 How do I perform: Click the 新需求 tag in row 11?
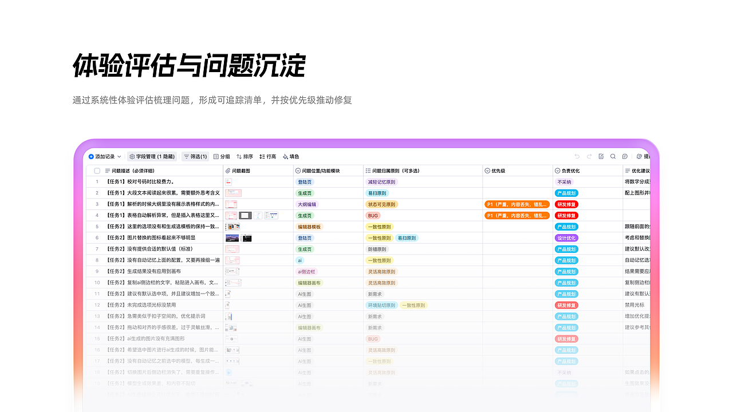pos(375,294)
